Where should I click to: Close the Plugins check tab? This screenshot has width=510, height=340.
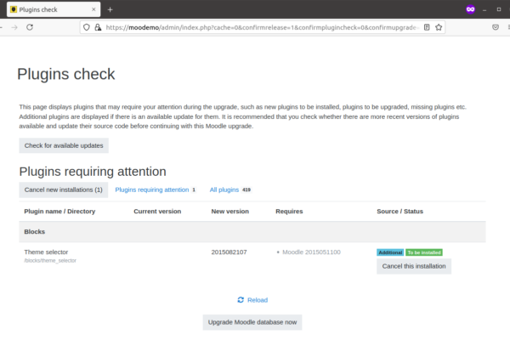pos(93,9)
